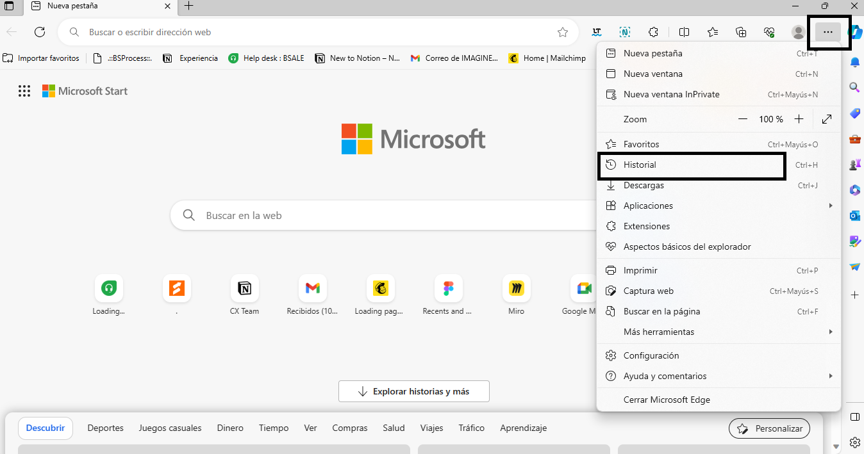864x454 pixels.
Task: Open the Microsoft Start apps grid icon
Action: click(24, 91)
